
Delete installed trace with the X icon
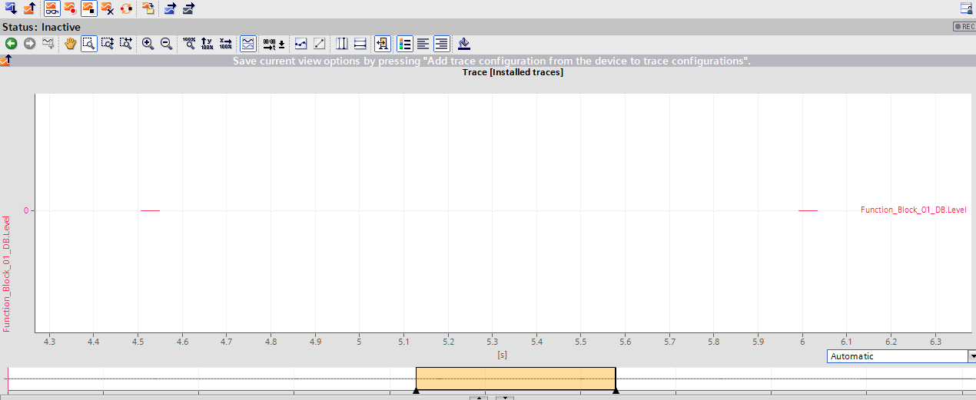click(108, 8)
